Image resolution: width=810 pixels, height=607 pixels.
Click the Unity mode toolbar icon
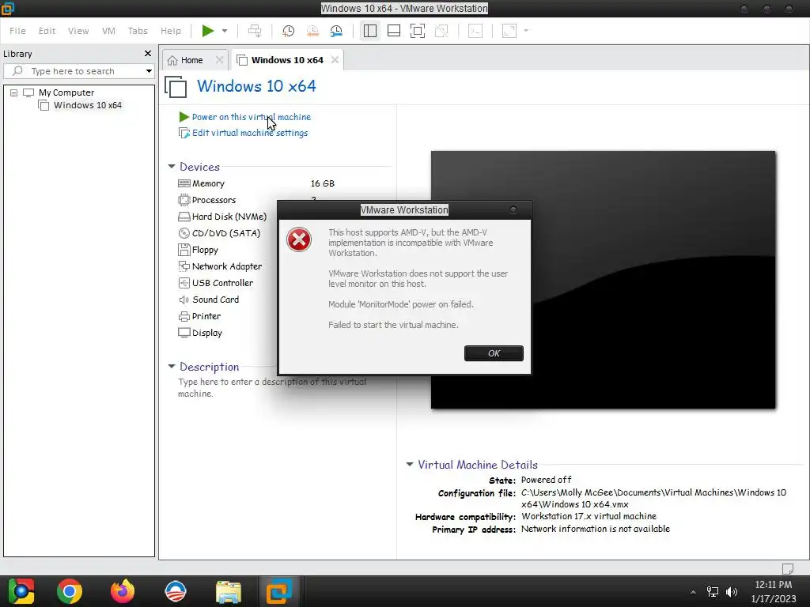coord(441,31)
